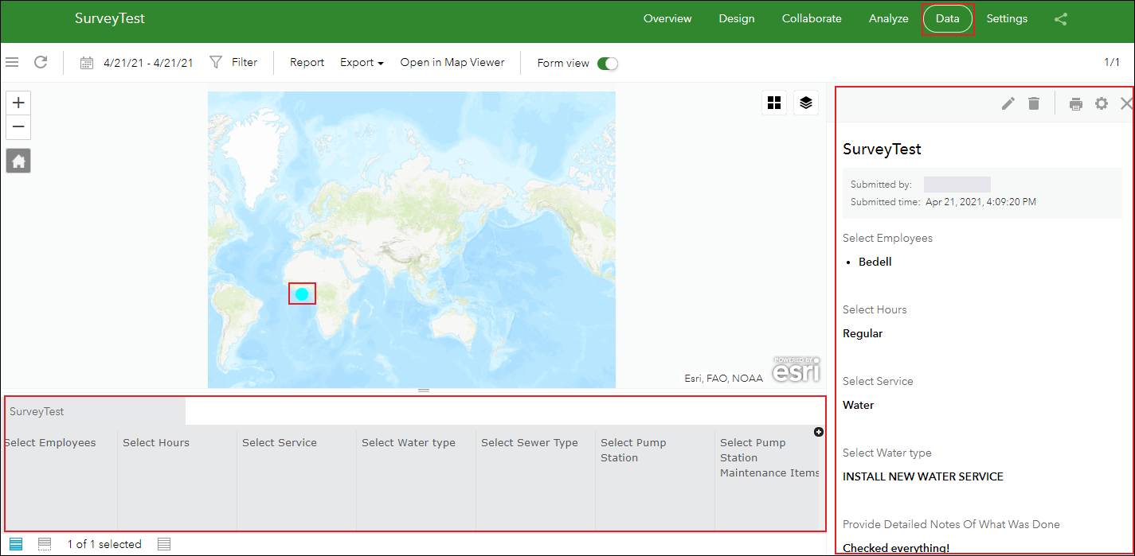Click the Report button

(x=307, y=63)
